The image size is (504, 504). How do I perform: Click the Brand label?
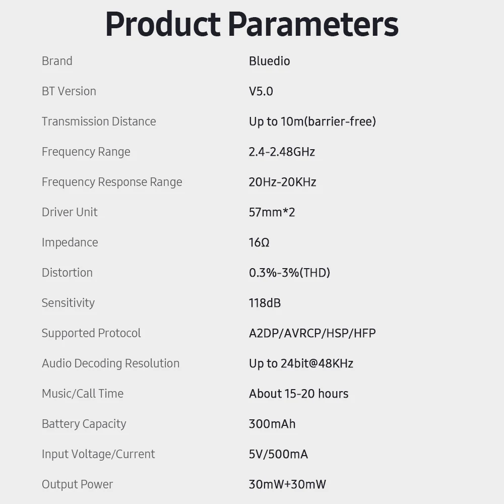(x=57, y=61)
